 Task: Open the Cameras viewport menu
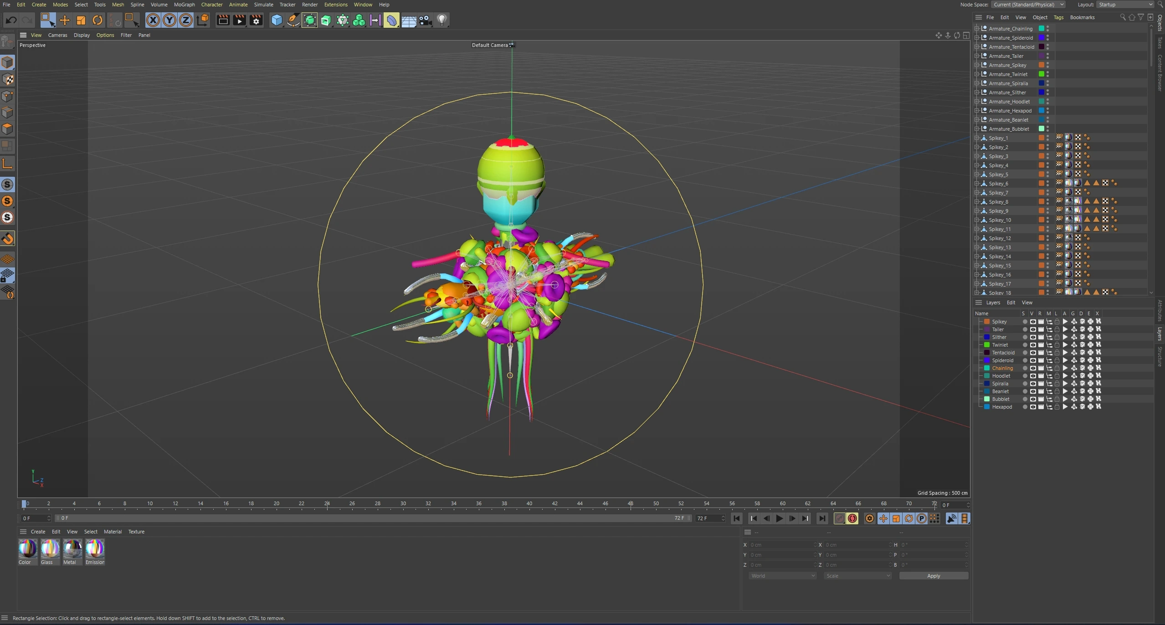57,35
